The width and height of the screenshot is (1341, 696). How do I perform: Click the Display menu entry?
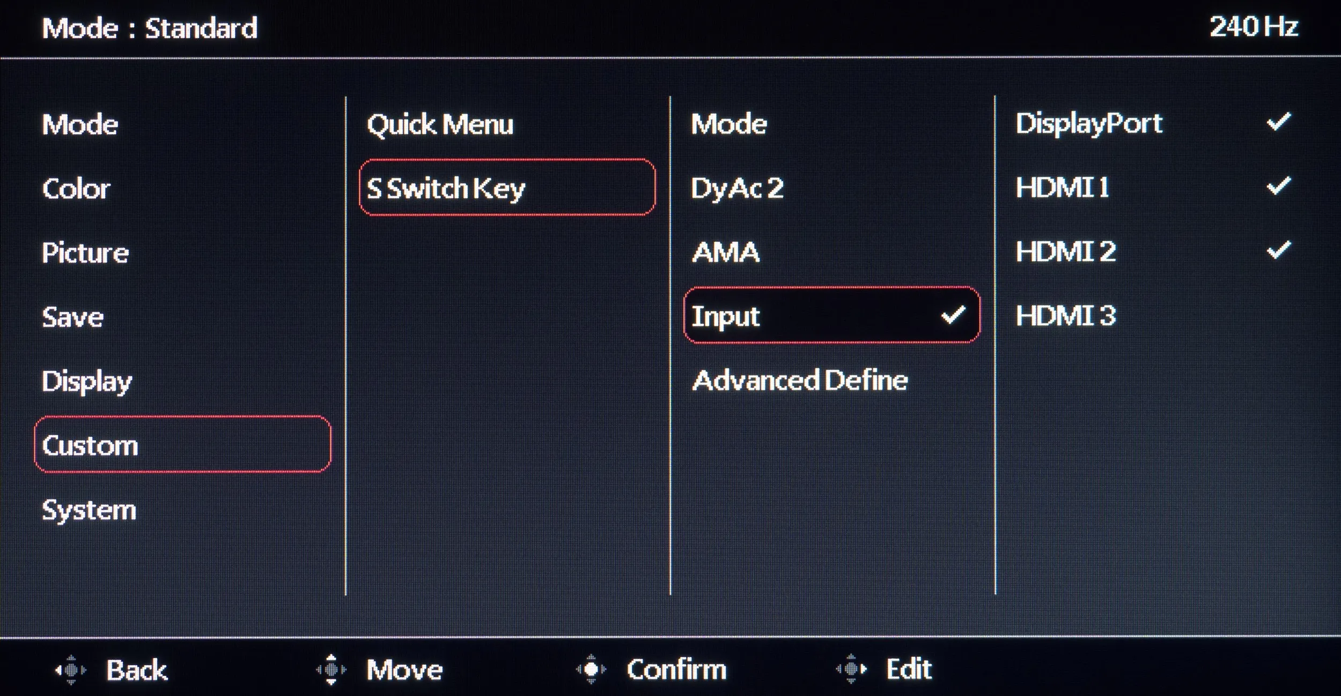[x=87, y=381]
